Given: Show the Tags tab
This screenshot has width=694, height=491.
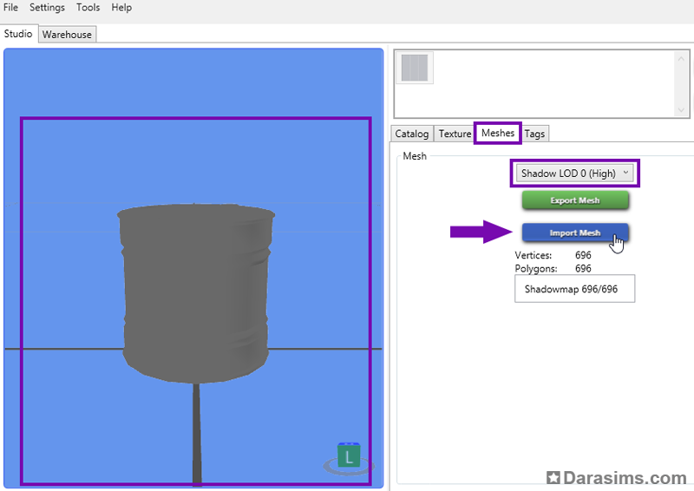Looking at the screenshot, I should click(534, 134).
